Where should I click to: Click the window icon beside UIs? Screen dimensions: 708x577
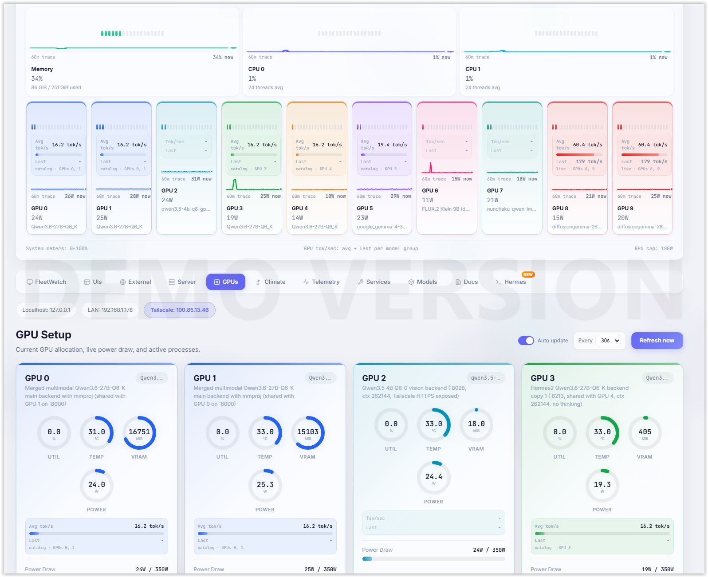pyautogui.click(x=87, y=282)
